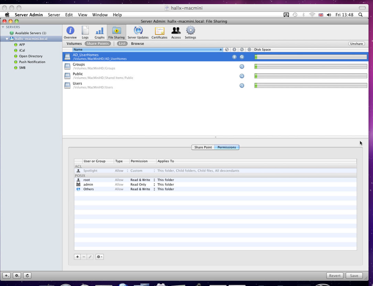Open the server action gear button at bottom-left

pyautogui.click(x=17, y=276)
